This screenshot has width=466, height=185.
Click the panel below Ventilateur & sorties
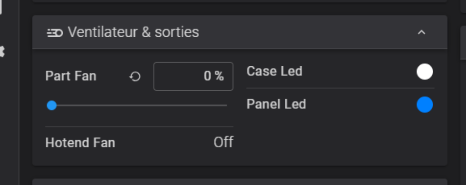click(x=239, y=182)
